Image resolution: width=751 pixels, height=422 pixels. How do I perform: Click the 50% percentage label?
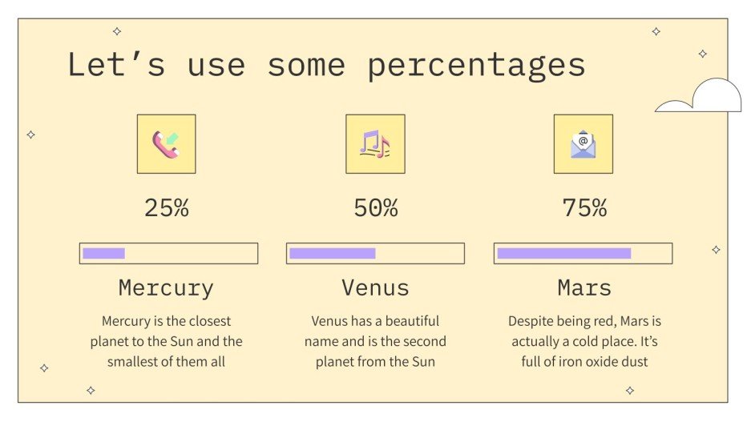375,208
